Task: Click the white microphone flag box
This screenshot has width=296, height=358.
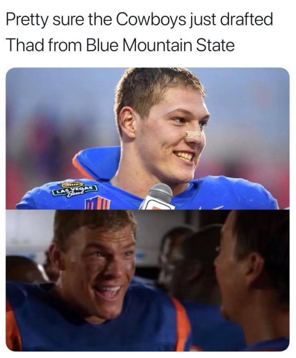Action: [x=157, y=204]
